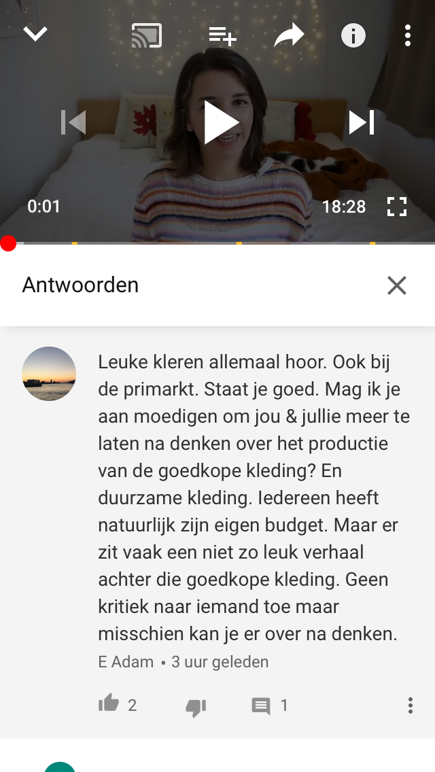Tap the E Adam commenter name

[126, 662]
